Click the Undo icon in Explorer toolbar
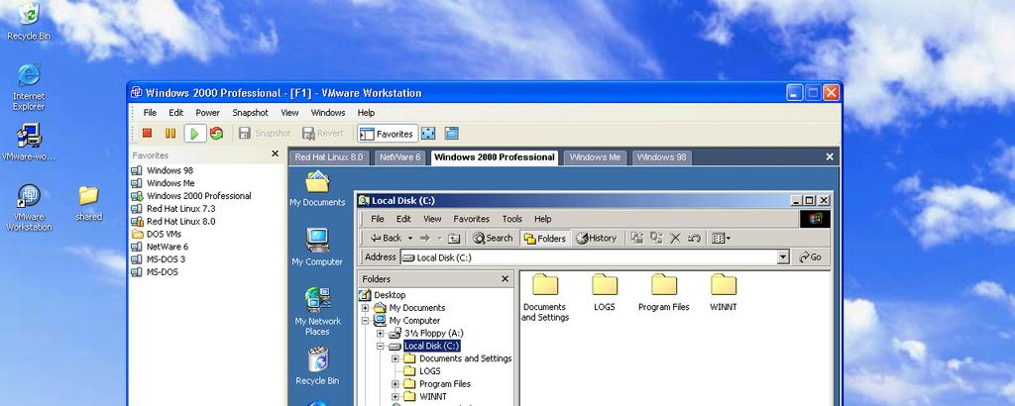Image resolution: width=1015 pixels, height=406 pixels. (694, 238)
